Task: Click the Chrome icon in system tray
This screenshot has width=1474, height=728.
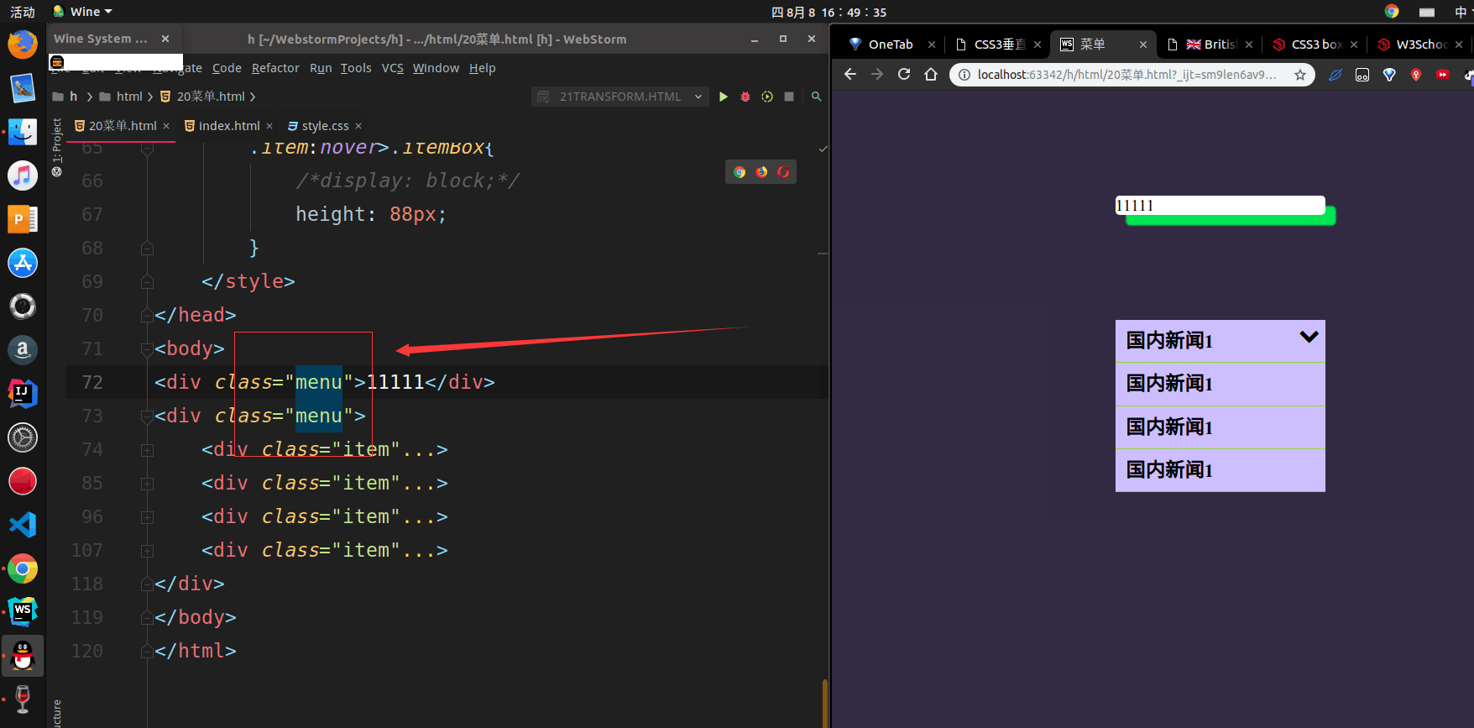Action: click(x=1392, y=12)
